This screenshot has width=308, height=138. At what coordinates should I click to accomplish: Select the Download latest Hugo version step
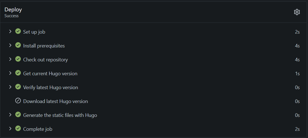56,101
